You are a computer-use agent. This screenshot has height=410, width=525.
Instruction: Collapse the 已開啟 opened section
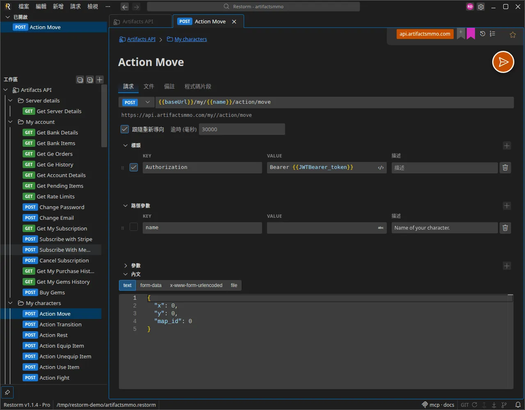pyautogui.click(x=7, y=17)
